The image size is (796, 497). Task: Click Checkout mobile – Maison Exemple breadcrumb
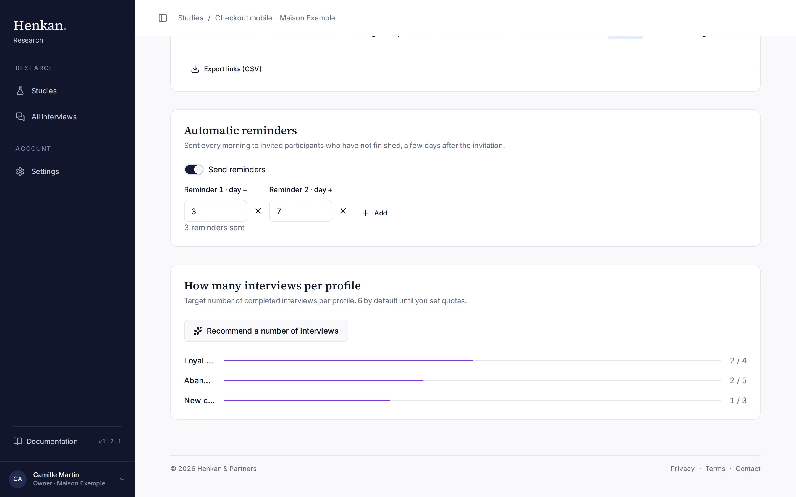275,18
